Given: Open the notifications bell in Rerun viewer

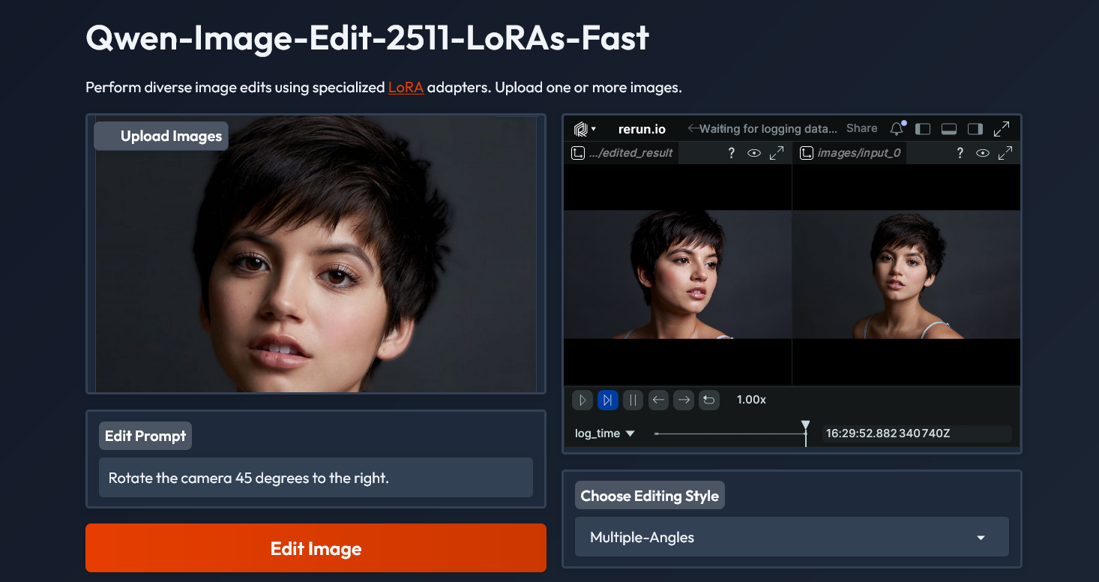Looking at the screenshot, I should click(897, 129).
